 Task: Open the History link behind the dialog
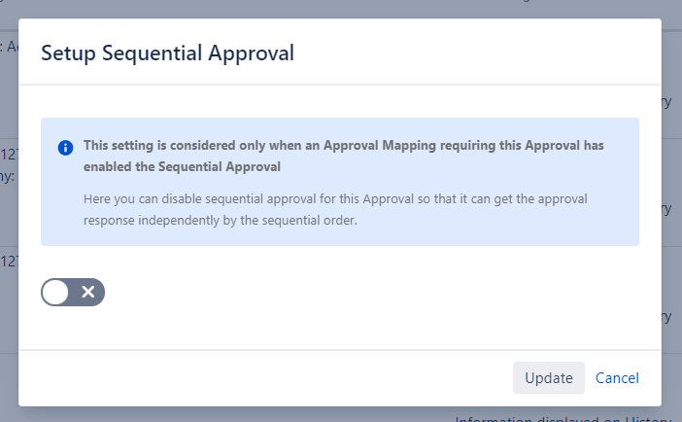[649, 418]
